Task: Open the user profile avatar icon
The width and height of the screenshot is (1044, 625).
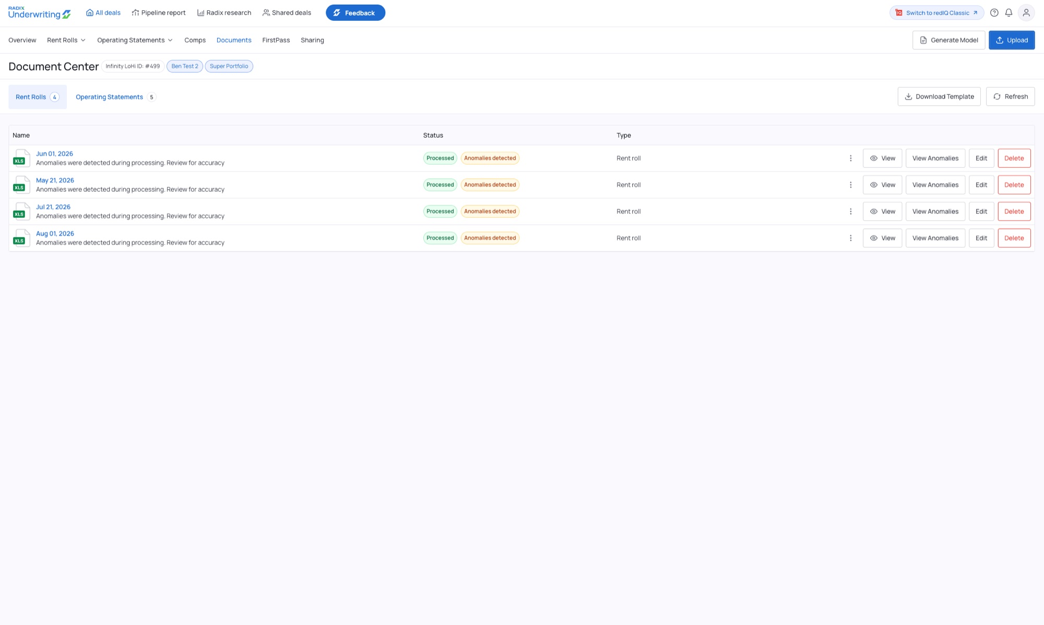Action: pyautogui.click(x=1026, y=13)
